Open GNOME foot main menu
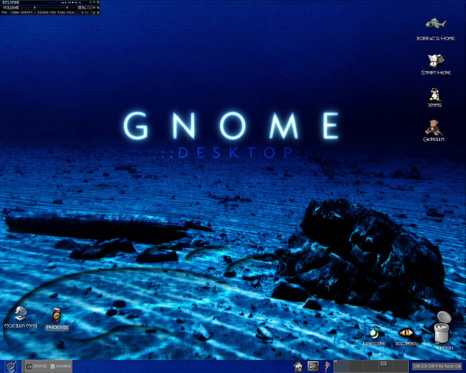466x373 pixels. click(x=11, y=366)
